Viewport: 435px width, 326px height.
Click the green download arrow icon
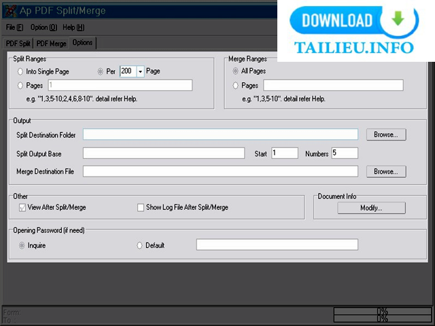[x=398, y=19]
